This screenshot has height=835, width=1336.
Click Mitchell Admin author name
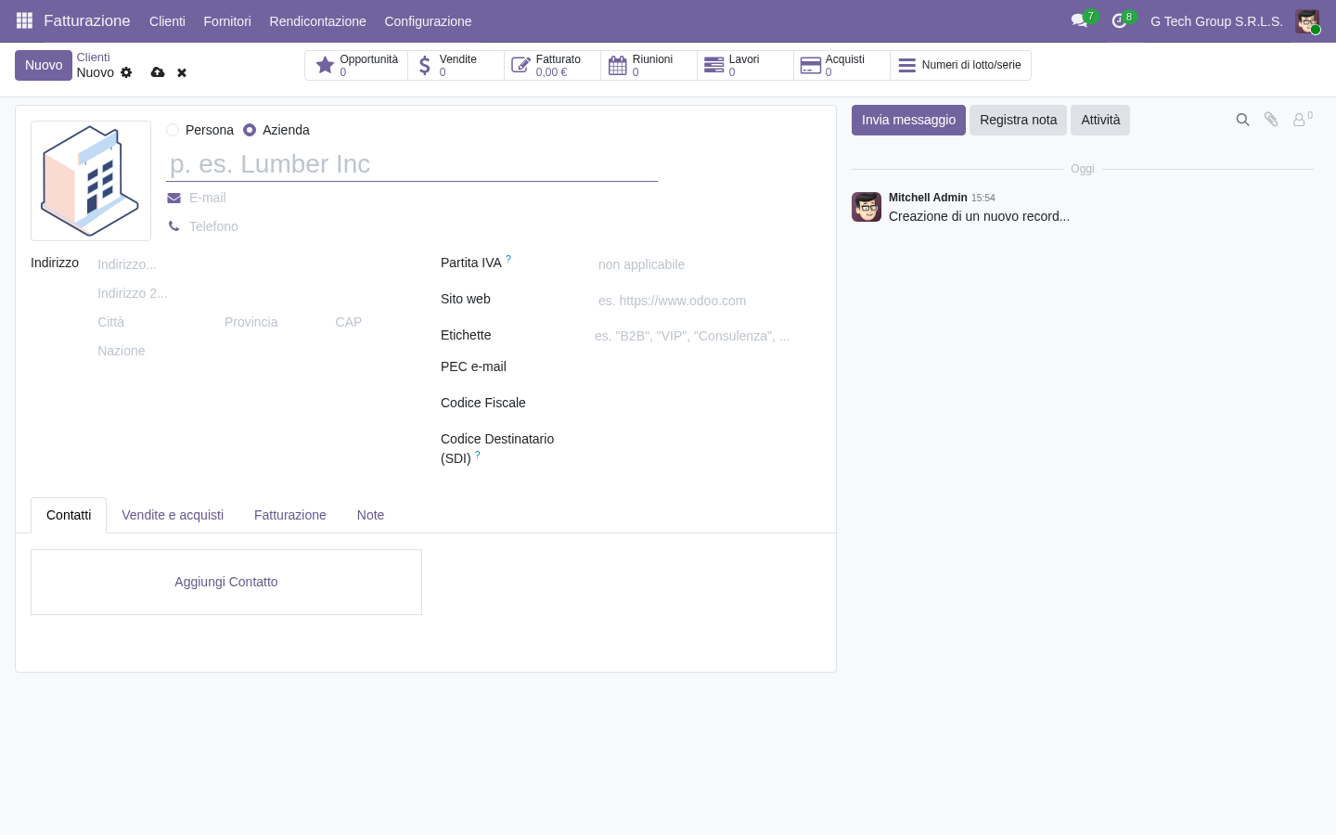[x=928, y=198]
